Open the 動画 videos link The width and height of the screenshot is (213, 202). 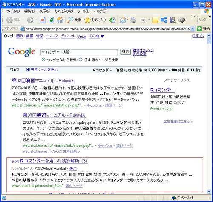click(29, 36)
